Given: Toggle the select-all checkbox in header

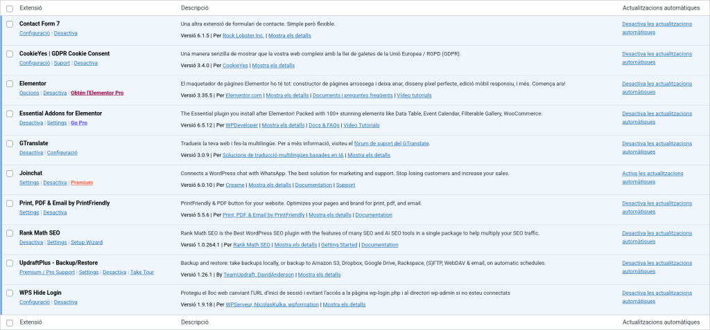Looking at the screenshot, I should pyautogui.click(x=10, y=8).
